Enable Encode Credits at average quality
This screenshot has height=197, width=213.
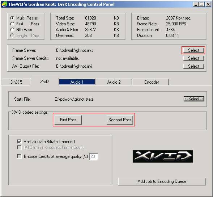[x=19, y=156]
